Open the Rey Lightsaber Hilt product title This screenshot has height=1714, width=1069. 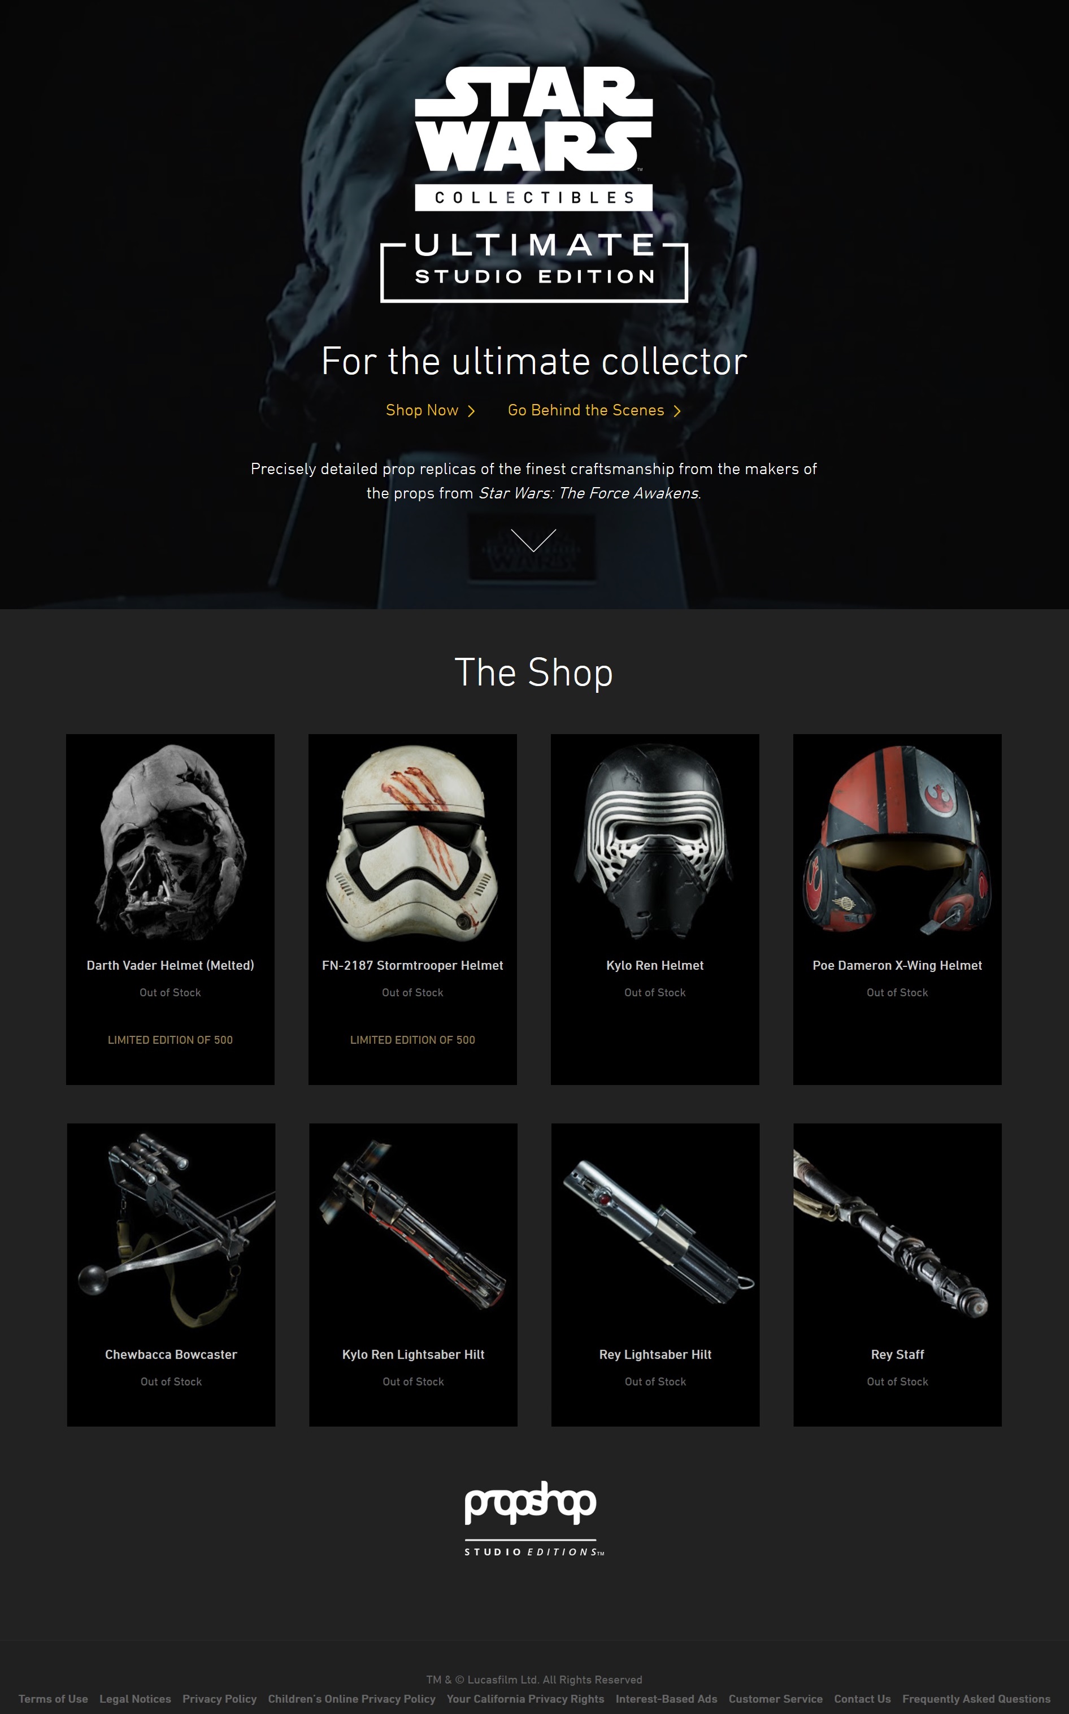coord(655,1354)
